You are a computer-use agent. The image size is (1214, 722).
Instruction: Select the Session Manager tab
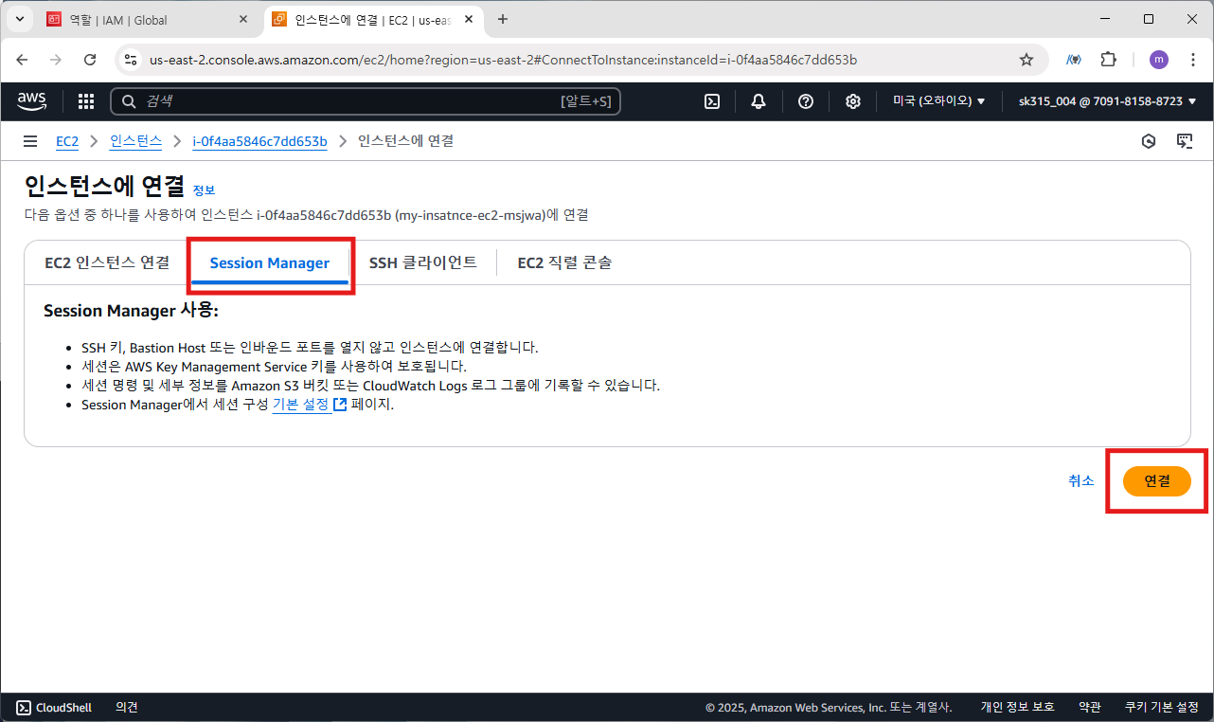pyautogui.click(x=270, y=263)
